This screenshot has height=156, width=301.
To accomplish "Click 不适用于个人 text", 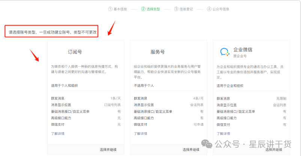I will point(144,85).
